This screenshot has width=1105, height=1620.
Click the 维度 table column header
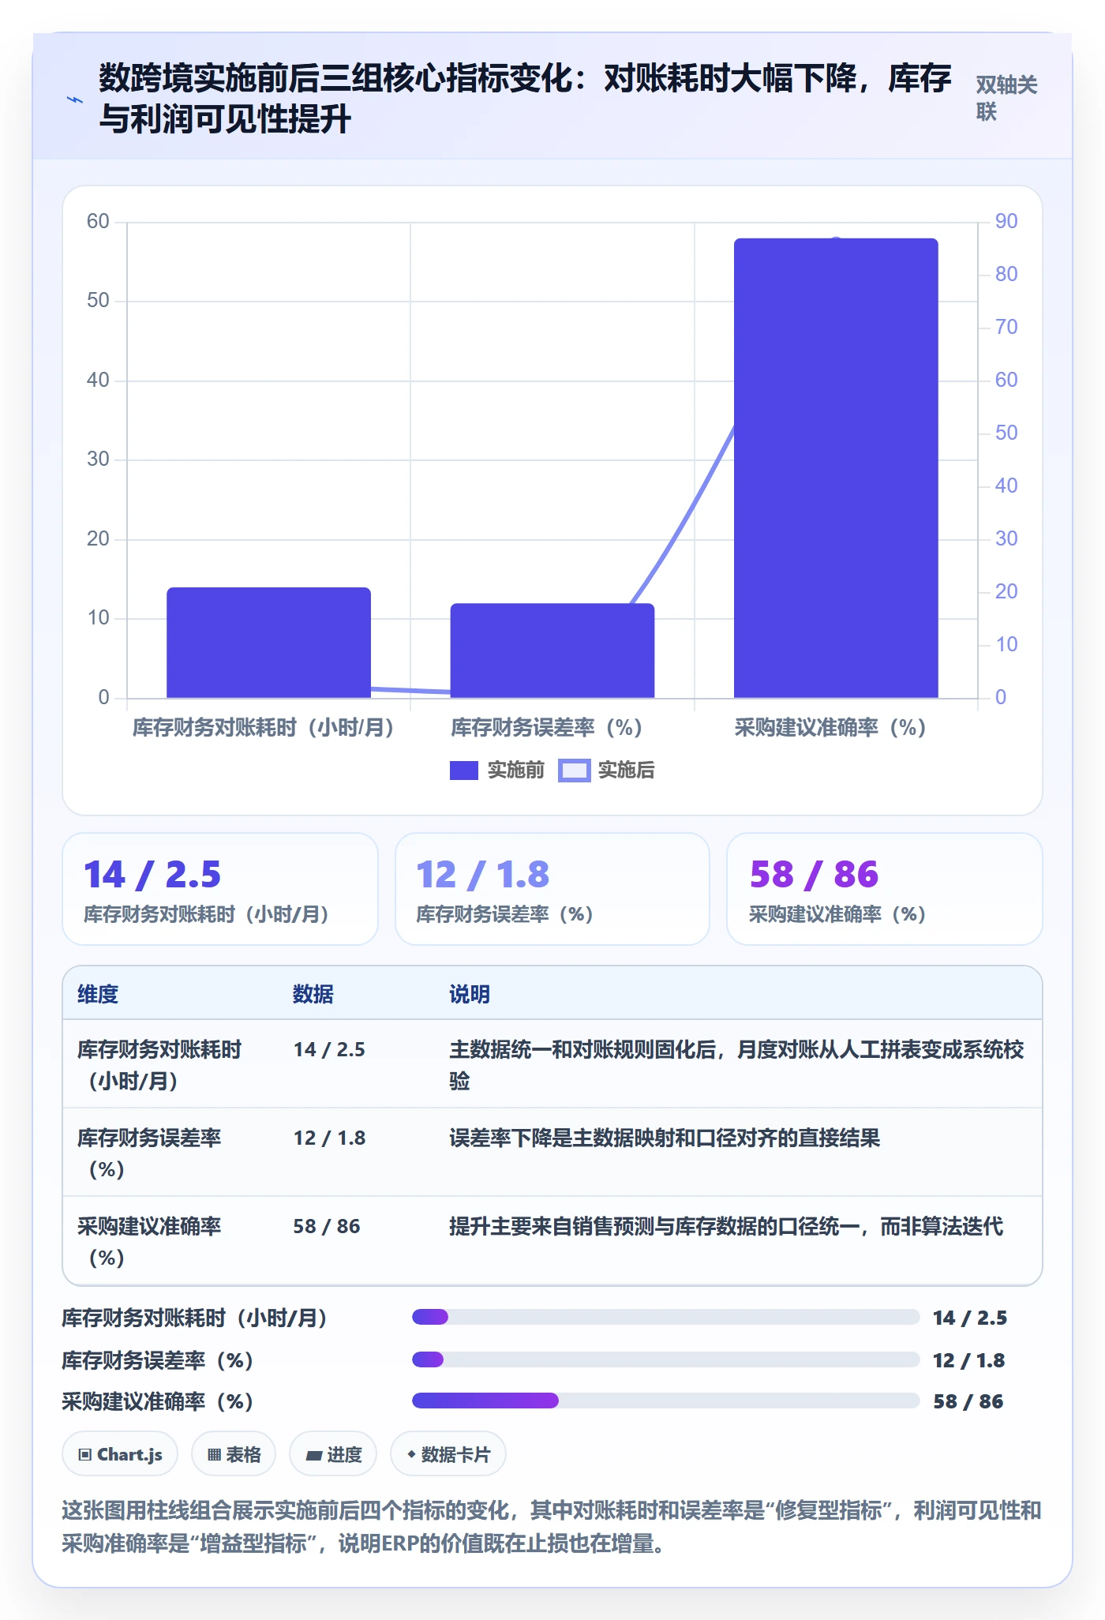click(x=98, y=994)
